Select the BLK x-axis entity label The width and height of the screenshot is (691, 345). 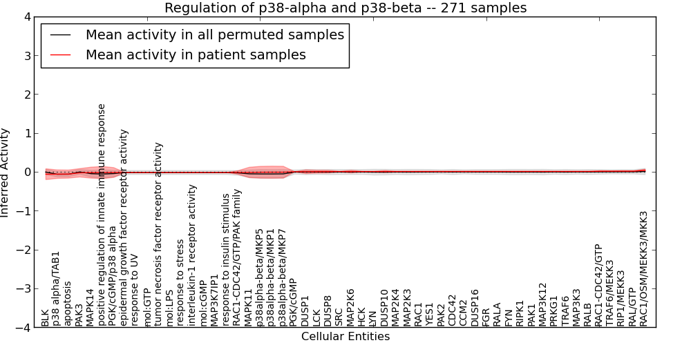click(x=46, y=317)
